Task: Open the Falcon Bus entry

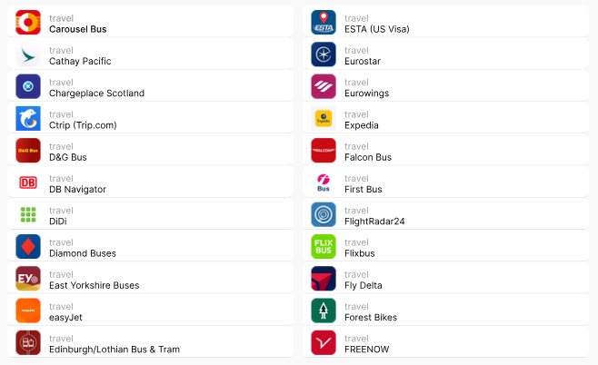Action: [445, 151]
